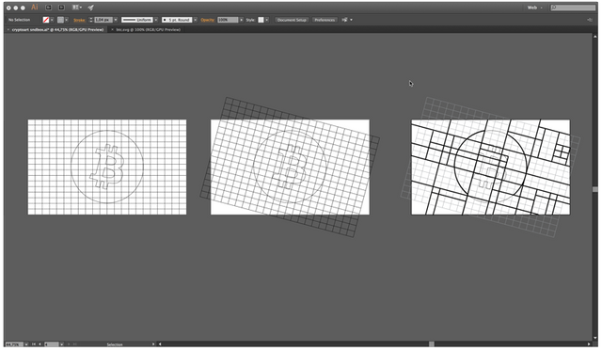Close the cryptoart sndbox.ai tab
This screenshot has height=351, width=602.
[x=8, y=29]
